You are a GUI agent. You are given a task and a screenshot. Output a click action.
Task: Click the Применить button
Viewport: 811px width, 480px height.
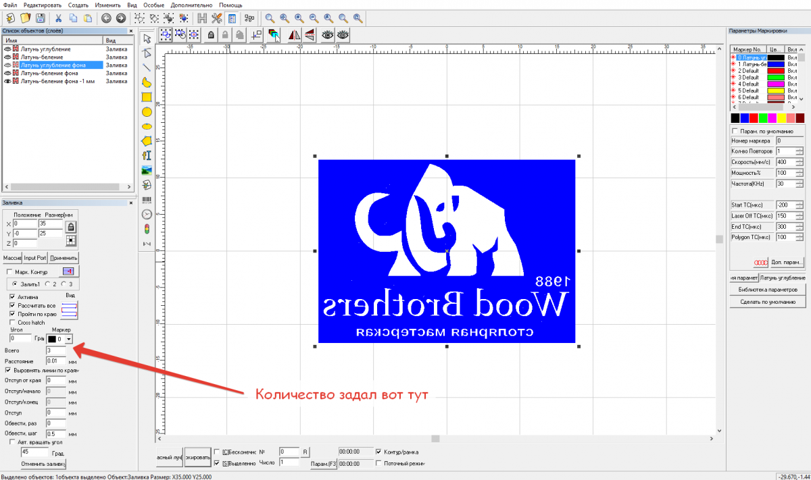tap(64, 258)
